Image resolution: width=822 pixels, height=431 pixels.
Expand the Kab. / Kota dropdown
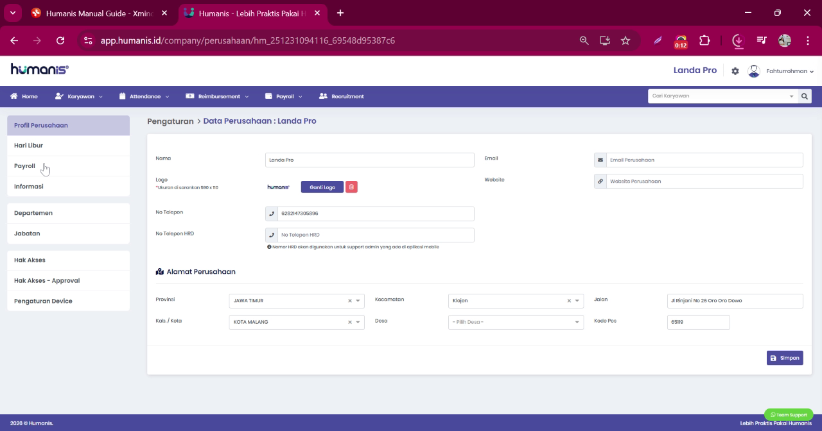coord(358,322)
